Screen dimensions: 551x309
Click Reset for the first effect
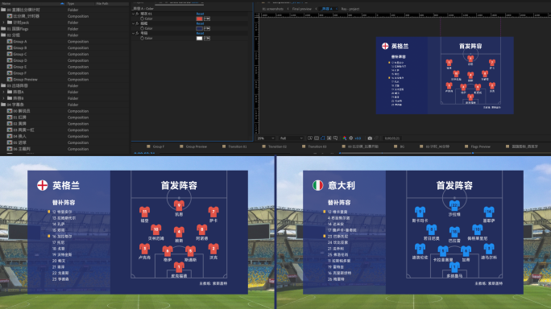(x=200, y=14)
